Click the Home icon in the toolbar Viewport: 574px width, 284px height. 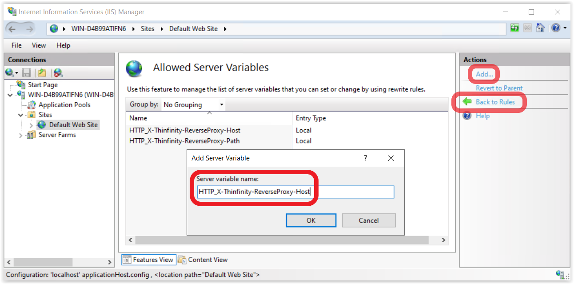(x=540, y=28)
